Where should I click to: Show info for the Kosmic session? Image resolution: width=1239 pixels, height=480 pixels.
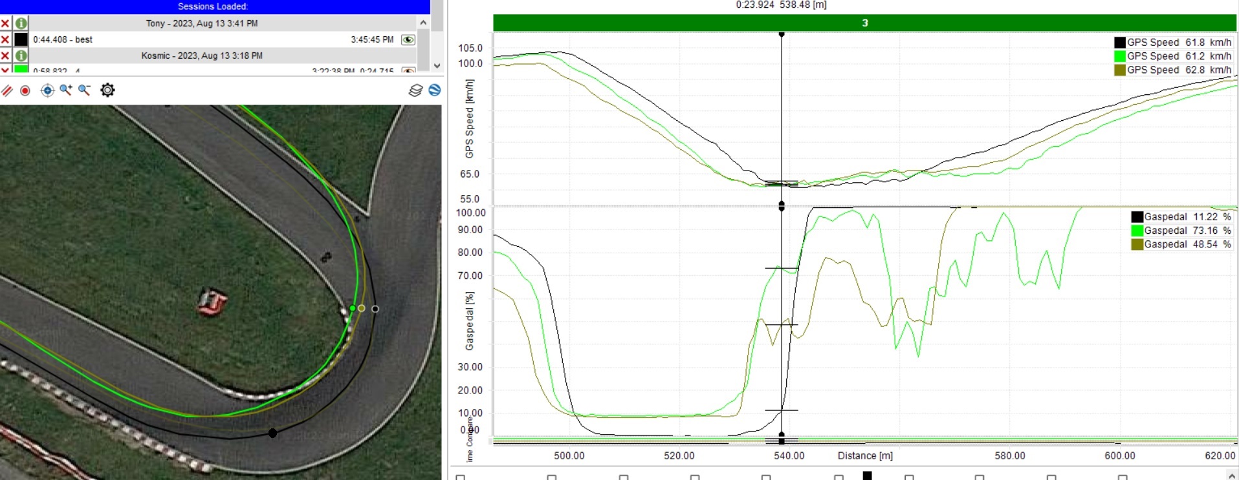pos(21,56)
